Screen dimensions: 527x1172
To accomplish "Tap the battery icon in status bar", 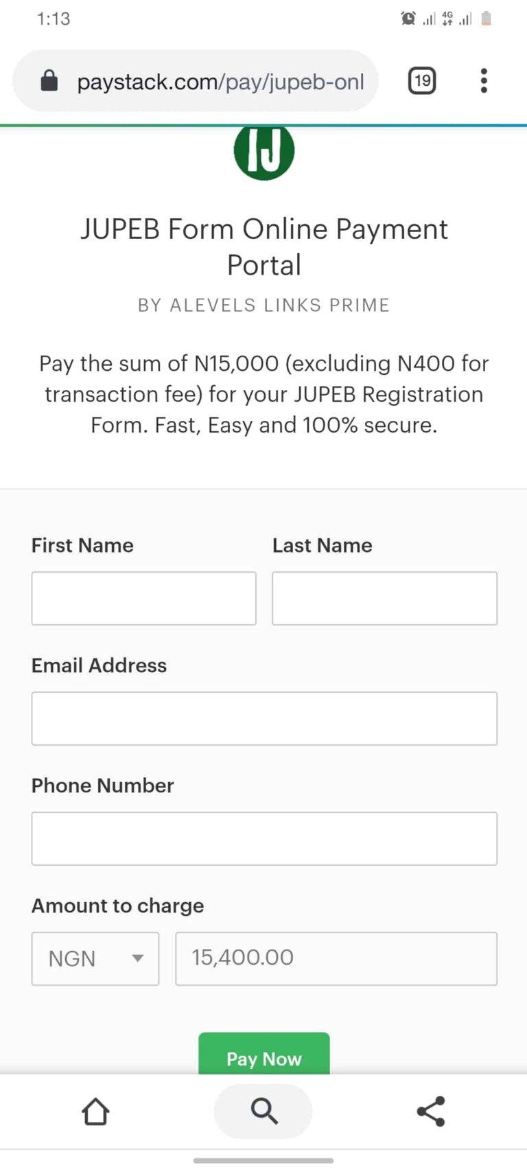I will click(x=487, y=19).
